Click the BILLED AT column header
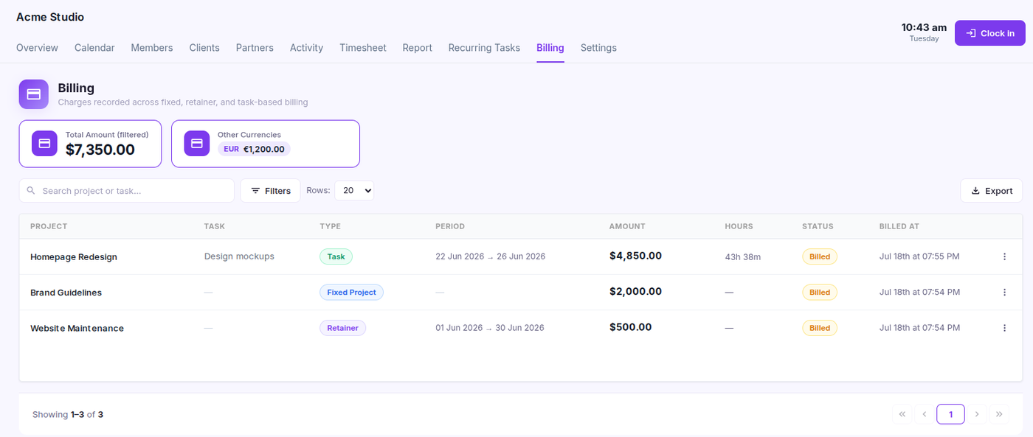The image size is (1033, 437). coord(899,226)
